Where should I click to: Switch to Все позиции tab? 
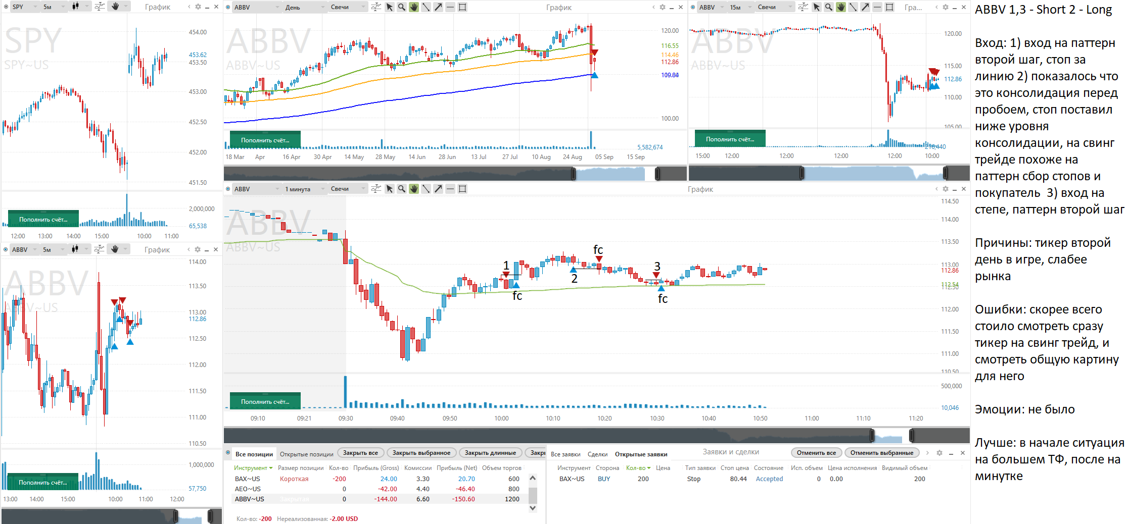pos(254,454)
